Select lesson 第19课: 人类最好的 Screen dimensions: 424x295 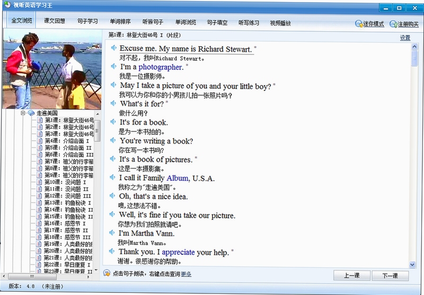click(x=68, y=244)
